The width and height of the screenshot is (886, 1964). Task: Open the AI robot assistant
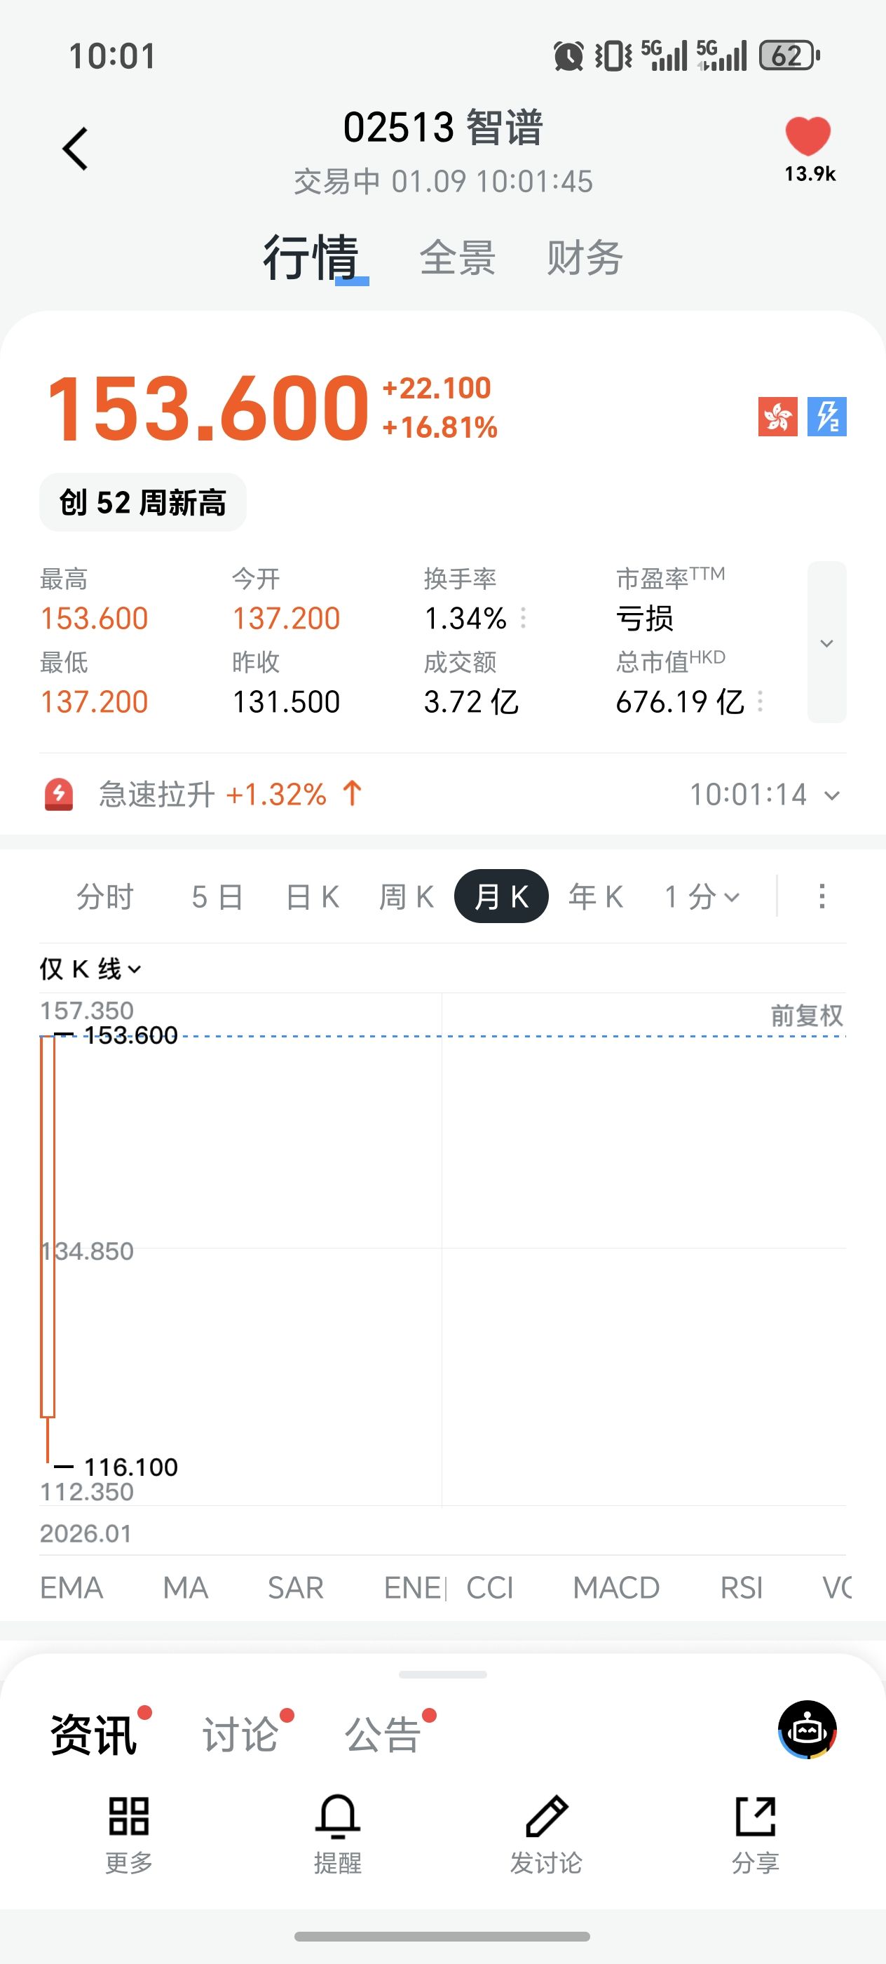click(x=807, y=1730)
